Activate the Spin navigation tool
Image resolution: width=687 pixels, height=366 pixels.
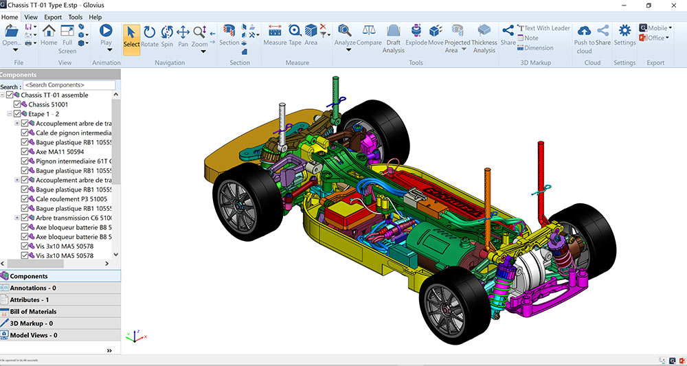click(167, 32)
